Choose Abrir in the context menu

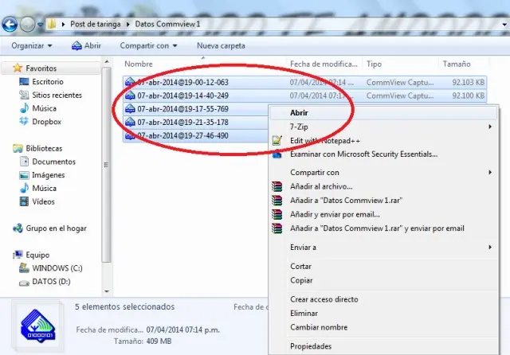pyautogui.click(x=384, y=113)
